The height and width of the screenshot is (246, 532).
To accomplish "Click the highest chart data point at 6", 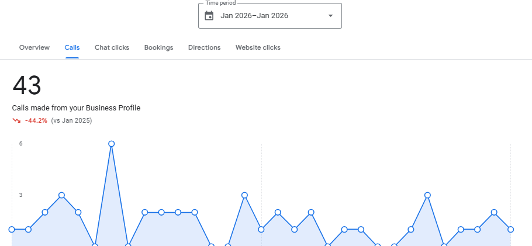I will coord(111,144).
